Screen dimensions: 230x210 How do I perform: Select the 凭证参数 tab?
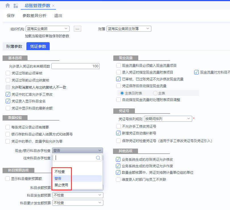pyautogui.click(x=38, y=46)
